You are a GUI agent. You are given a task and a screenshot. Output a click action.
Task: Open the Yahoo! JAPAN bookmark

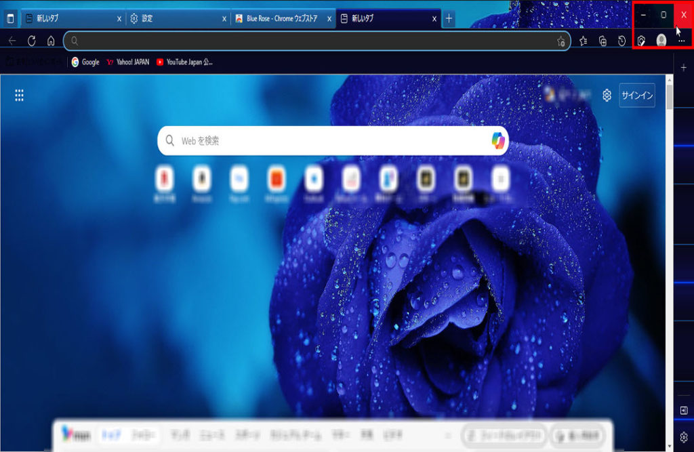[129, 62]
